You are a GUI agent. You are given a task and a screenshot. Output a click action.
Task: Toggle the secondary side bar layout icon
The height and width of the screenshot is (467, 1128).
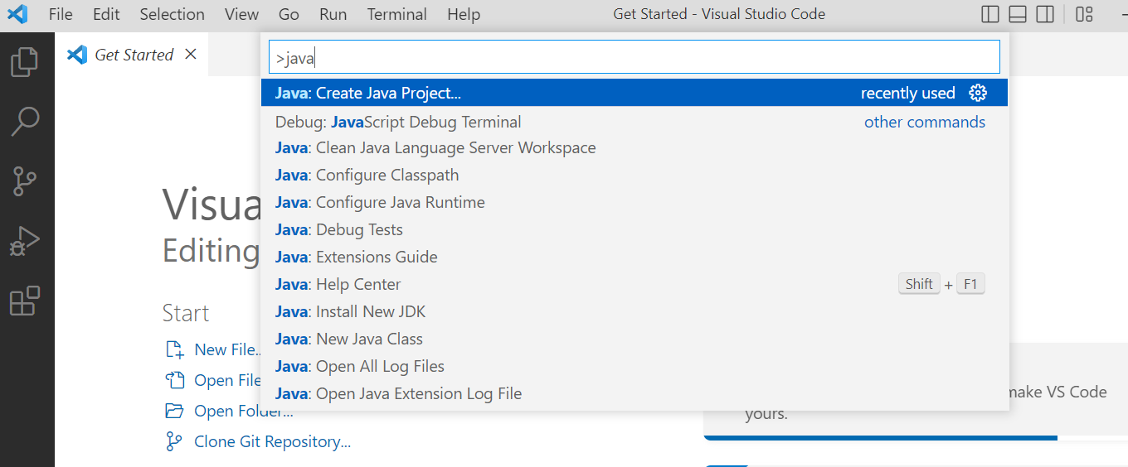click(1045, 14)
